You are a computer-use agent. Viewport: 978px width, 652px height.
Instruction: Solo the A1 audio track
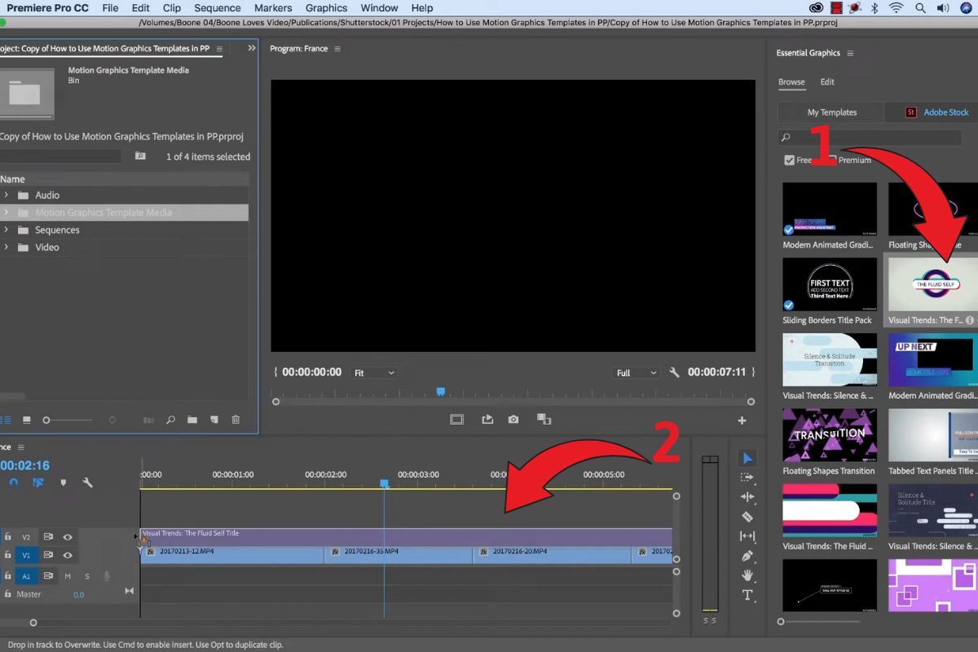[87, 576]
